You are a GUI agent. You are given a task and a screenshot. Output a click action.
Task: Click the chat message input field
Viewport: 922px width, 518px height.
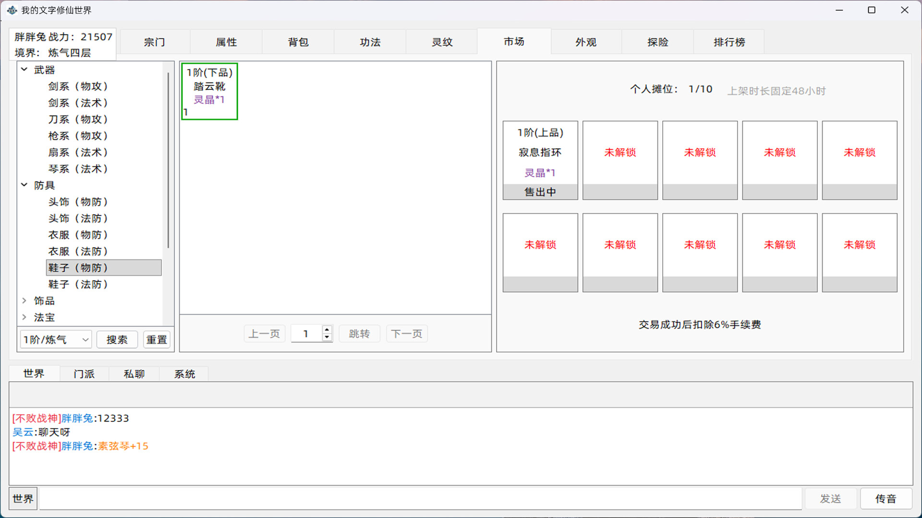tap(418, 498)
